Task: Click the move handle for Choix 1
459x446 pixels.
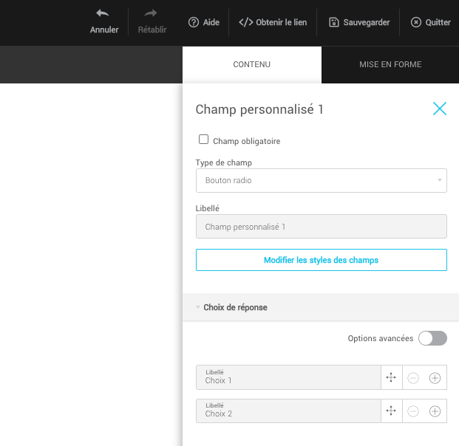Action: point(391,377)
